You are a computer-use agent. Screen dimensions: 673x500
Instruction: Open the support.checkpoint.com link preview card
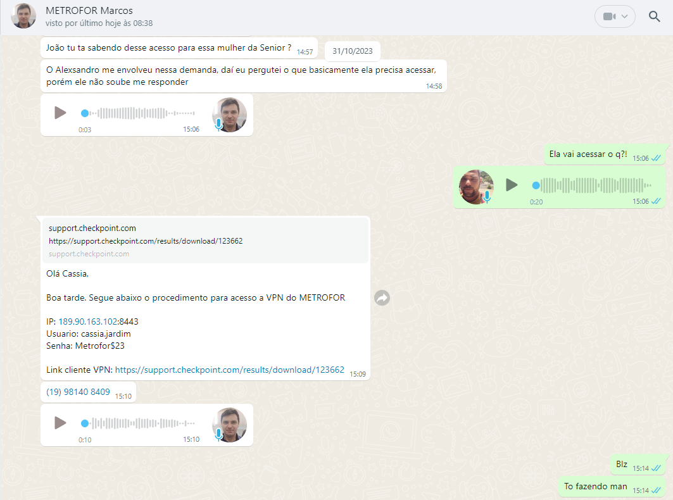[205, 241]
